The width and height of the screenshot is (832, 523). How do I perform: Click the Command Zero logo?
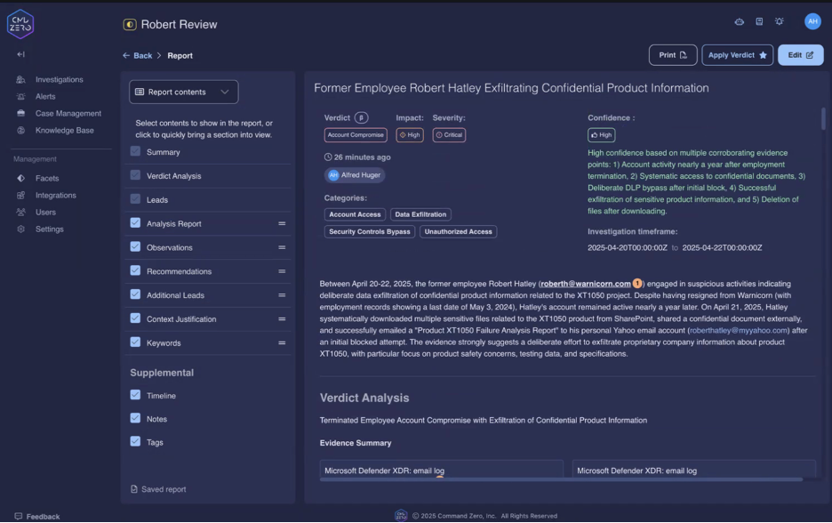point(20,24)
